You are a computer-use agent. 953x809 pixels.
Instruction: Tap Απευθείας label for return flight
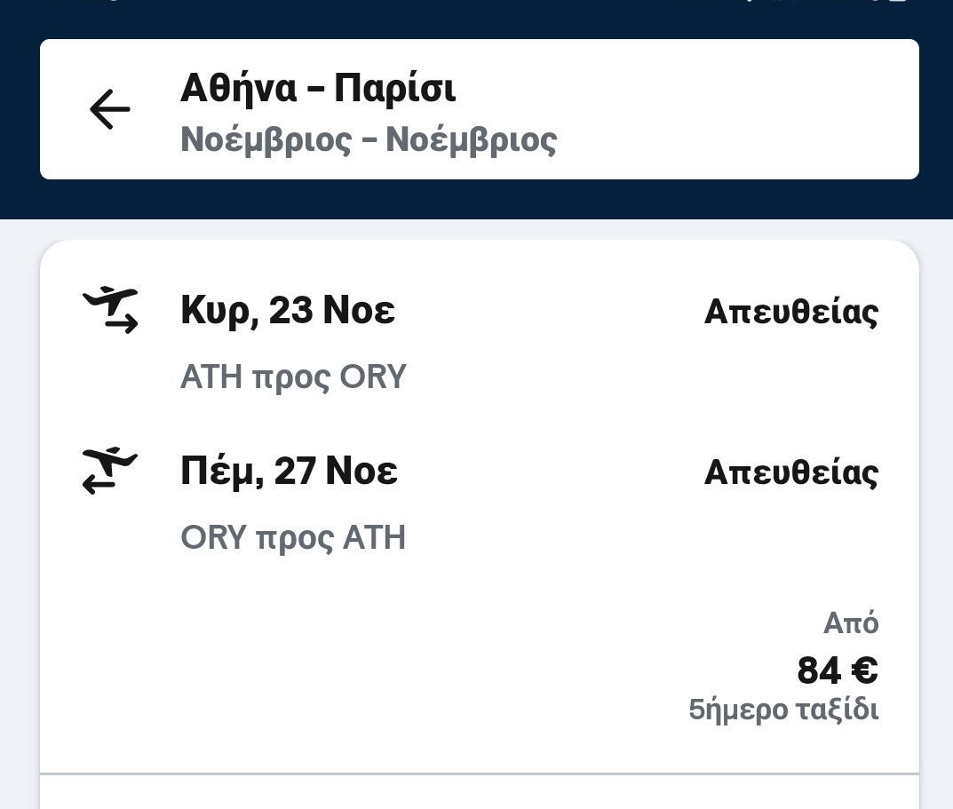point(790,472)
